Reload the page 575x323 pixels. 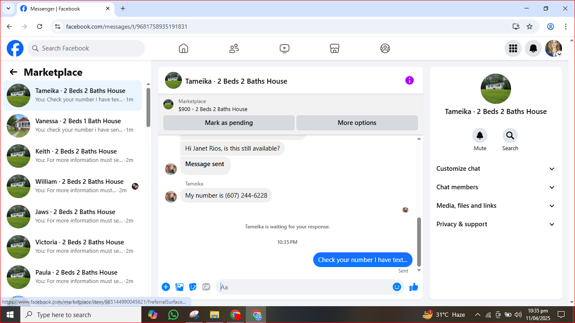[40, 26]
